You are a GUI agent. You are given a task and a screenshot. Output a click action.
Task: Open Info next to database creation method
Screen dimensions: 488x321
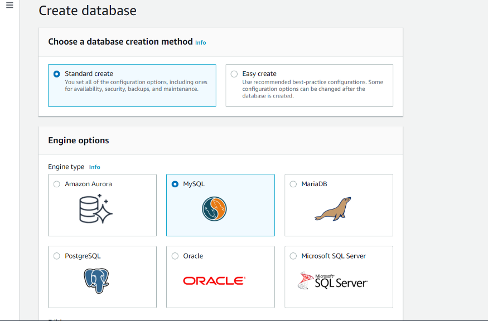[200, 42]
